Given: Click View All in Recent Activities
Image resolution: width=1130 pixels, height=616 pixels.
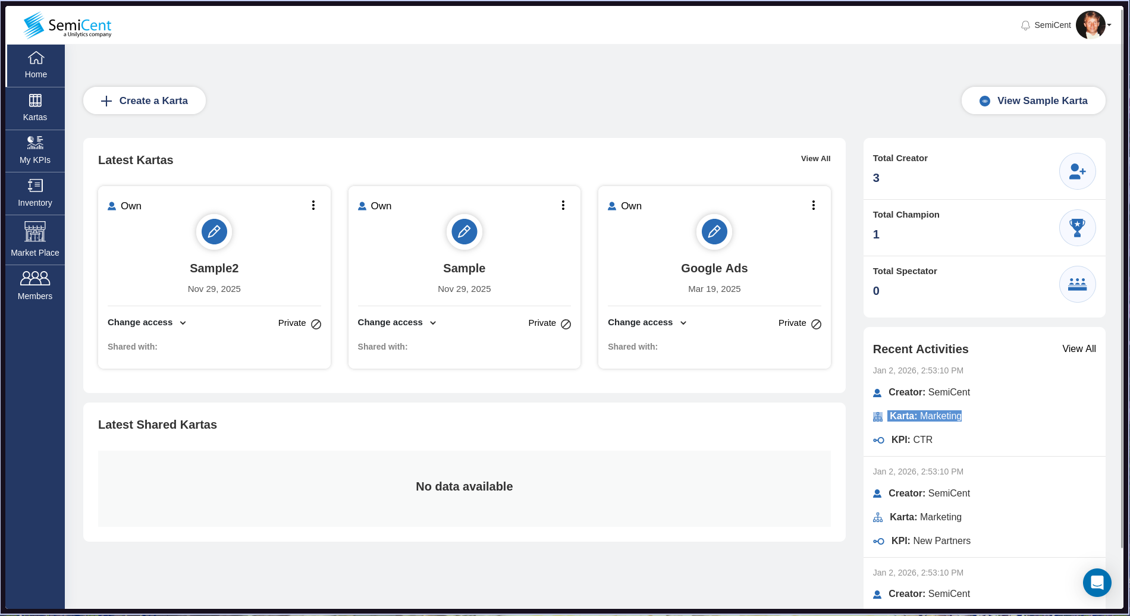Looking at the screenshot, I should tap(1079, 349).
